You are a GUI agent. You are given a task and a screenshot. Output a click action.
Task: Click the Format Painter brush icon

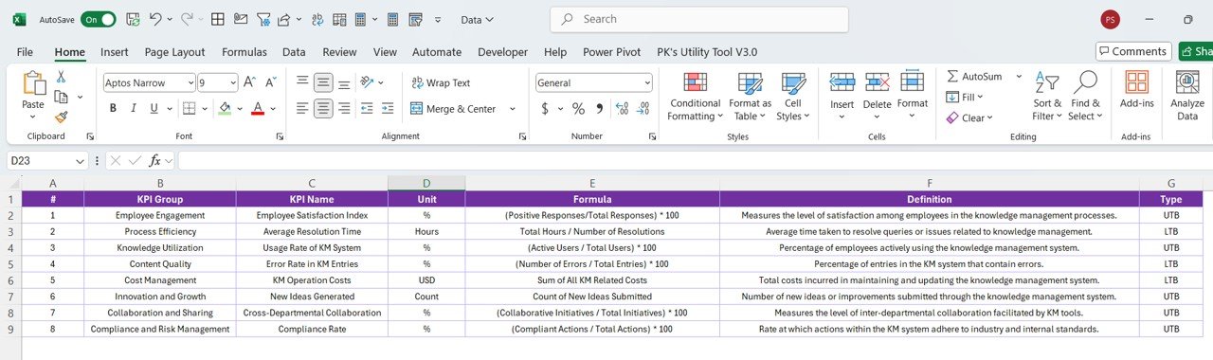pyautogui.click(x=61, y=117)
